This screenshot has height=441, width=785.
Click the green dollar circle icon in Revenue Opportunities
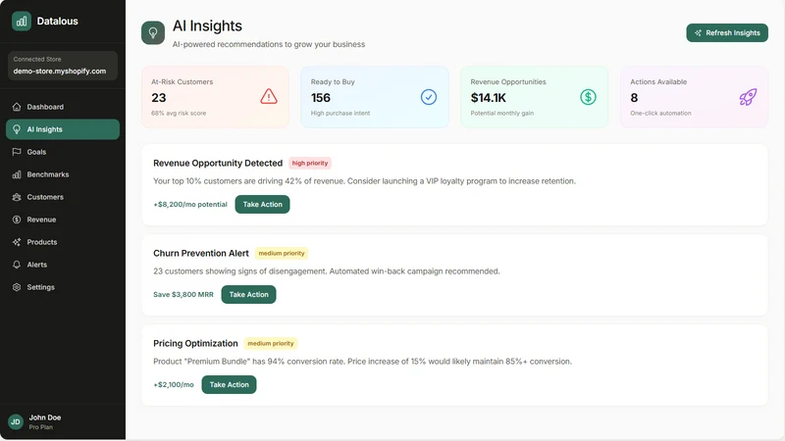[x=588, y=96]
